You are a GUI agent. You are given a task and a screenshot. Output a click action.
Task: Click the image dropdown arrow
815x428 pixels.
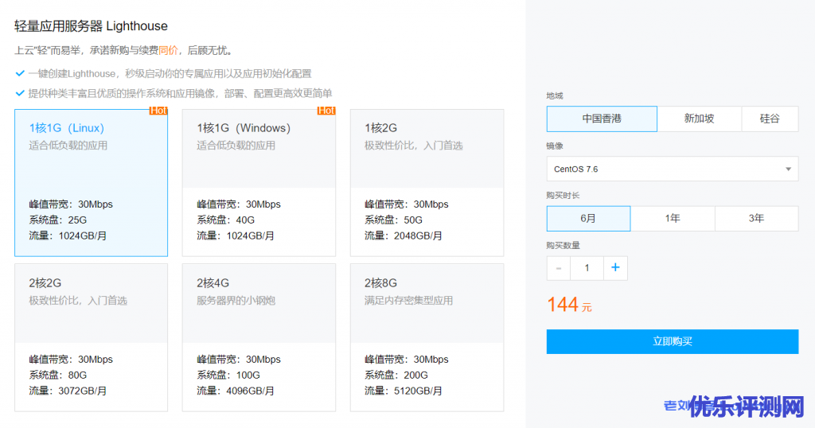click(x=788, y=169)
